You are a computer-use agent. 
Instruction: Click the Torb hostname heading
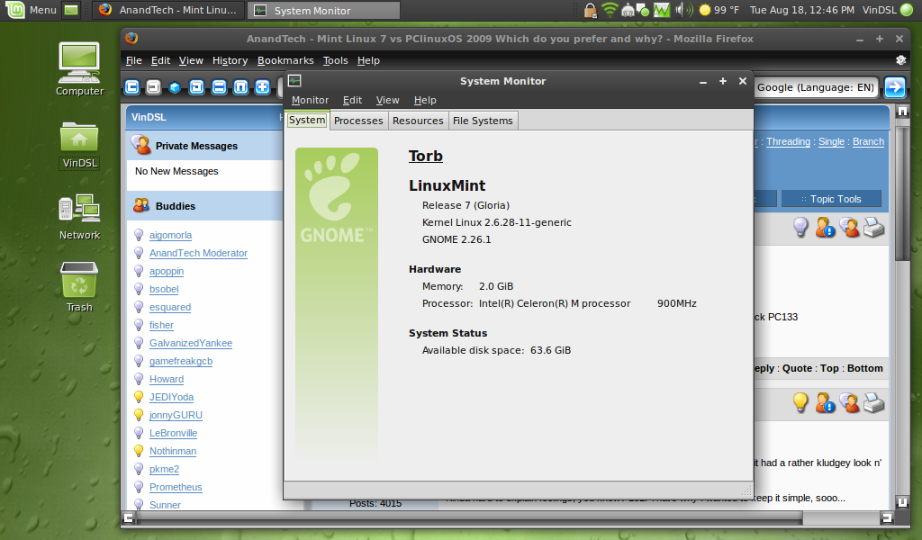[x=426, y=156]
